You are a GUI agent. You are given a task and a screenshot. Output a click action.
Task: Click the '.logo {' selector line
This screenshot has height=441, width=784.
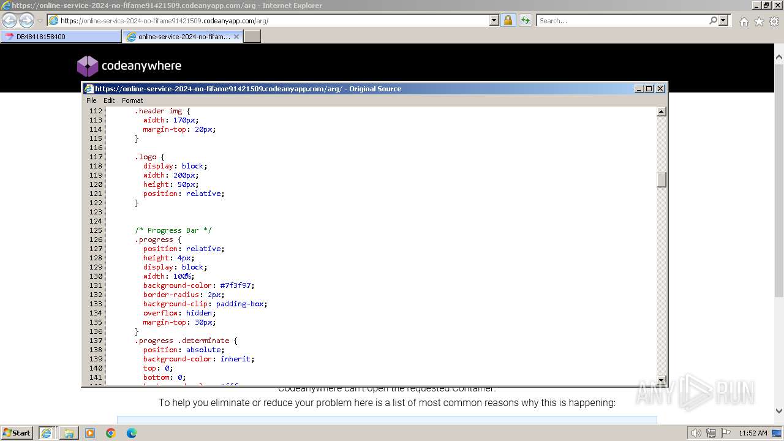tap(149, 157)
